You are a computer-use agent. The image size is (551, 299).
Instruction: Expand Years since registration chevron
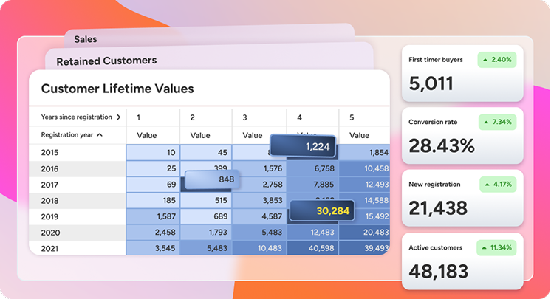[118, 117]
